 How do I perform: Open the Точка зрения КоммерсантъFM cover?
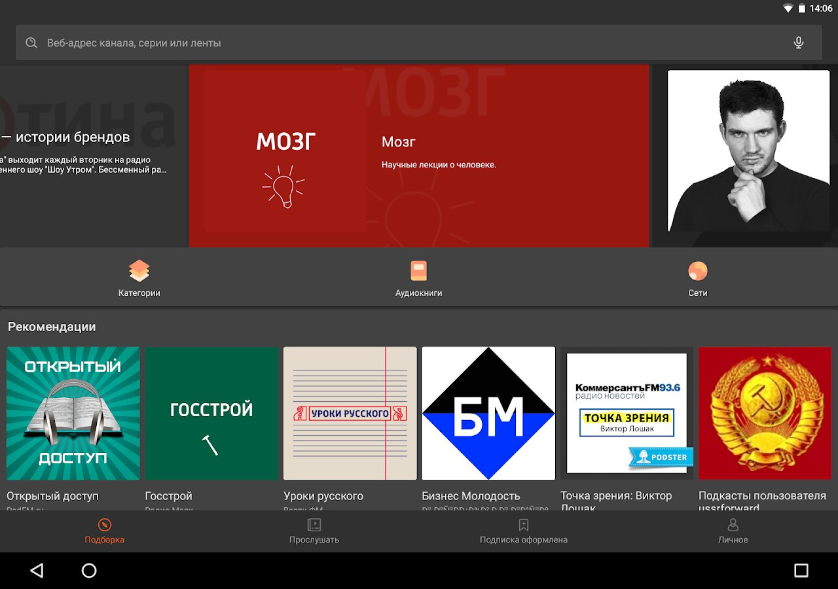click(627, 414)
